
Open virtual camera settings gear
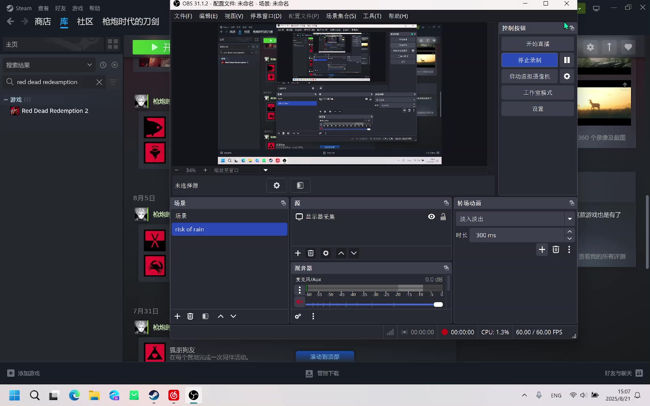click(567, 76)
